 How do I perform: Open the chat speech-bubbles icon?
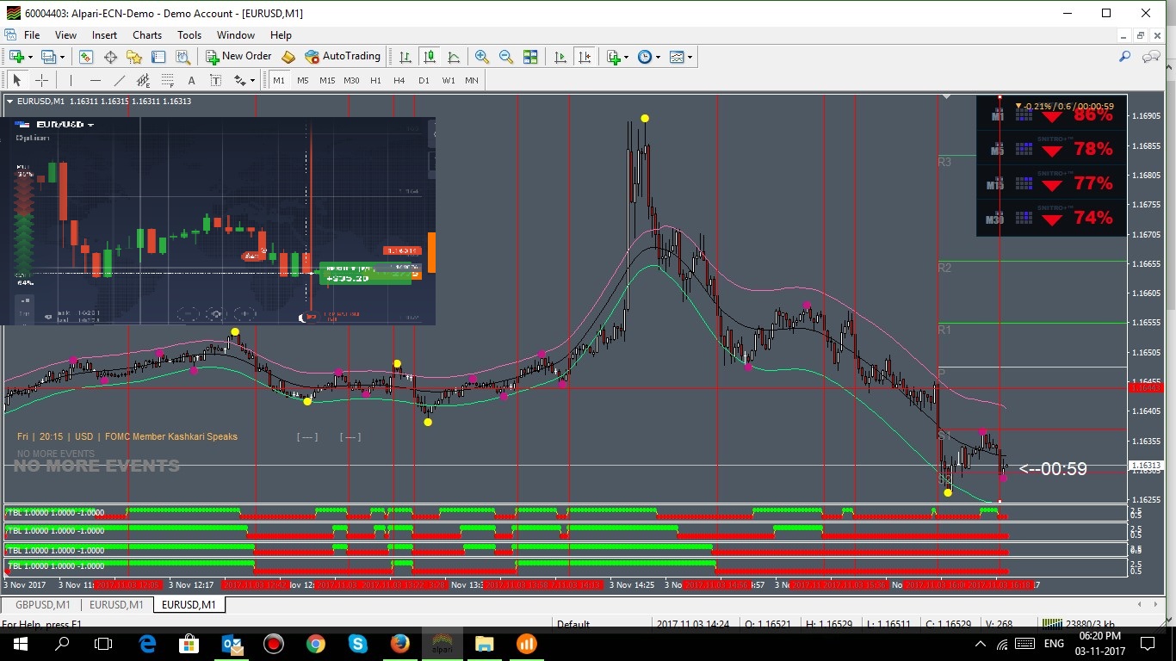[1151, 57]
